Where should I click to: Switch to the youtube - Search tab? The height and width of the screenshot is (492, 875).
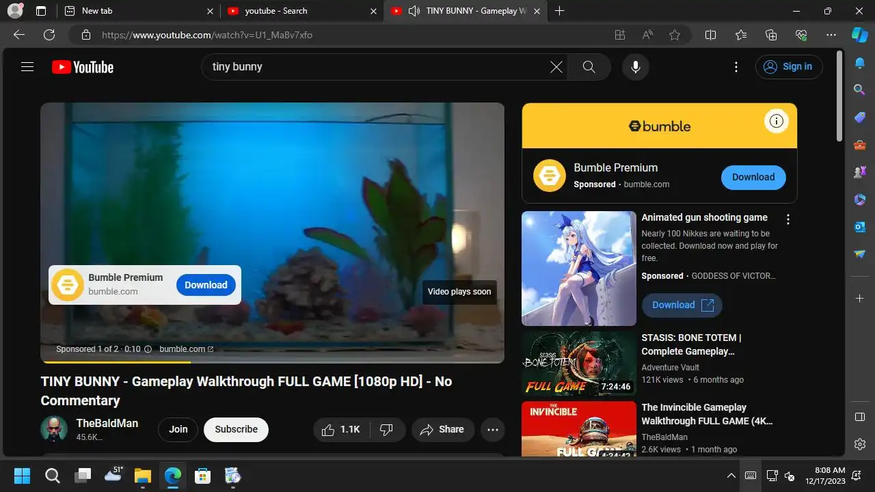(x=302, y=11)
